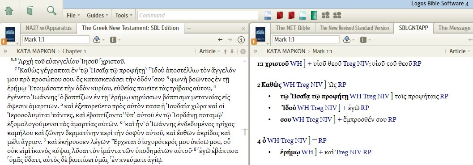Add a new tab with plus button
This screenshot has width=473, height=165.
coord(189,28)
